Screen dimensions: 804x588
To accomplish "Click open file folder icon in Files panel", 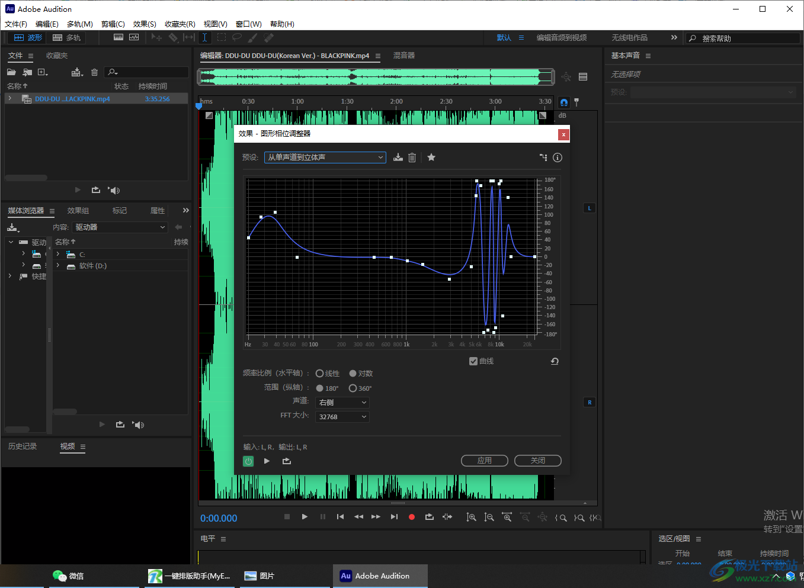I will pos(11,72).
